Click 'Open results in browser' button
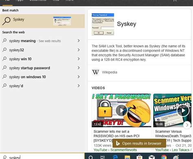This screenshot has width=193, height=159. click(139, 143)
